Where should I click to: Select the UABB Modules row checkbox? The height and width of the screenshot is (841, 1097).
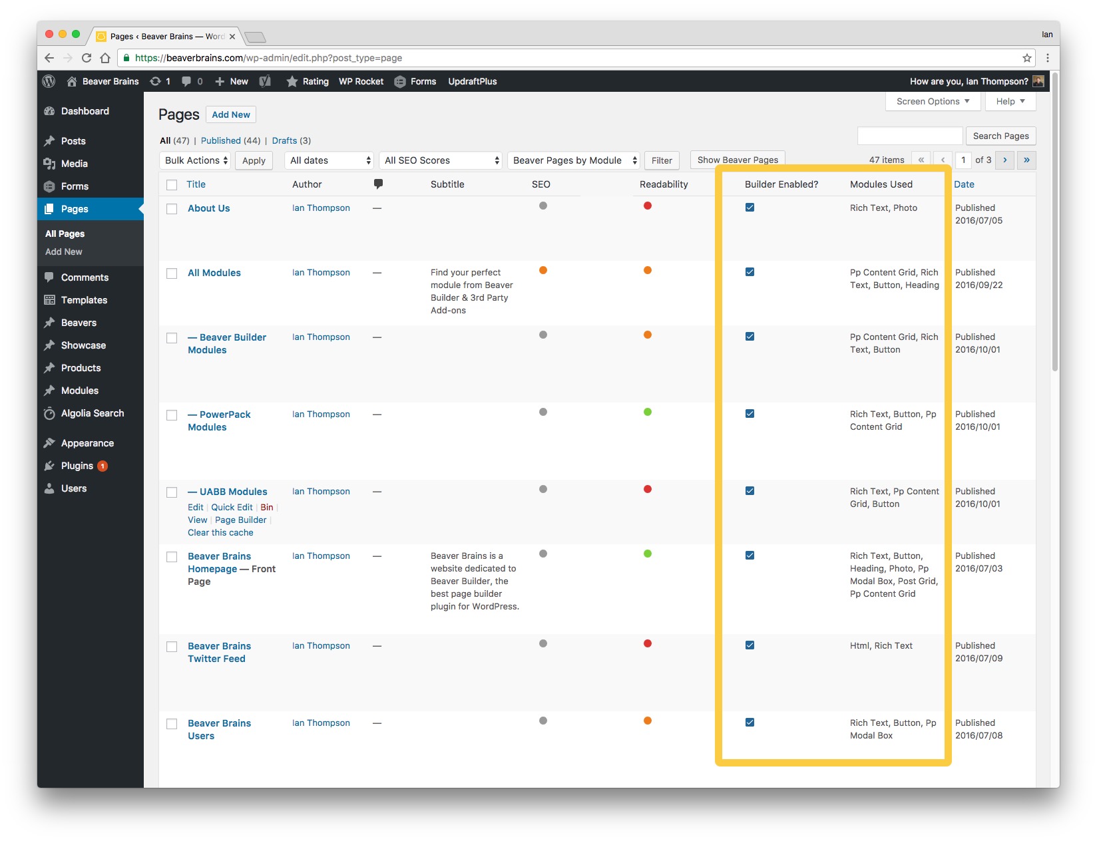[x=172, y=492]
